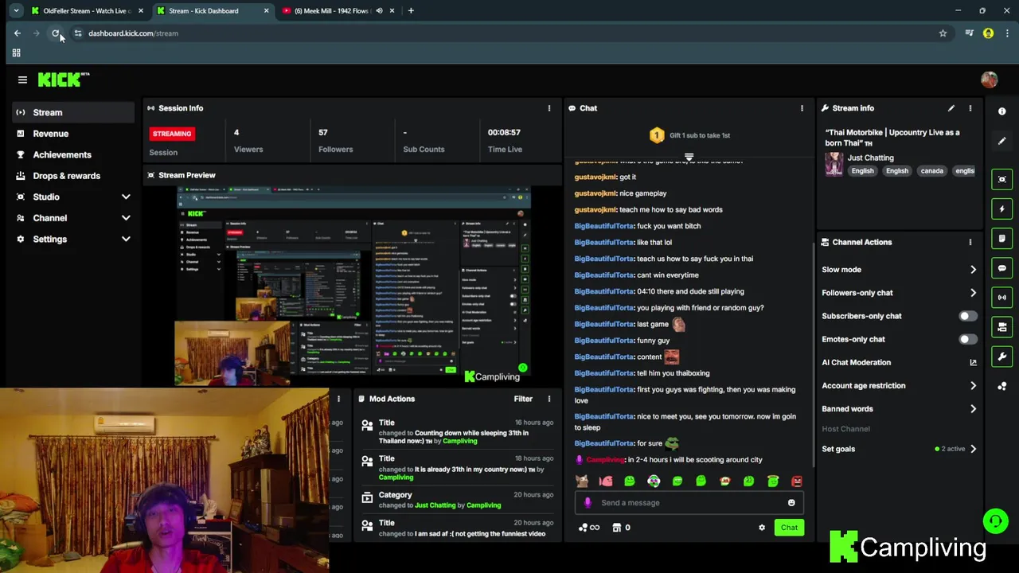Open chat settings gear icon
Screen dimensions: 1019x573
pyautogui.click(x=762, y=528)
